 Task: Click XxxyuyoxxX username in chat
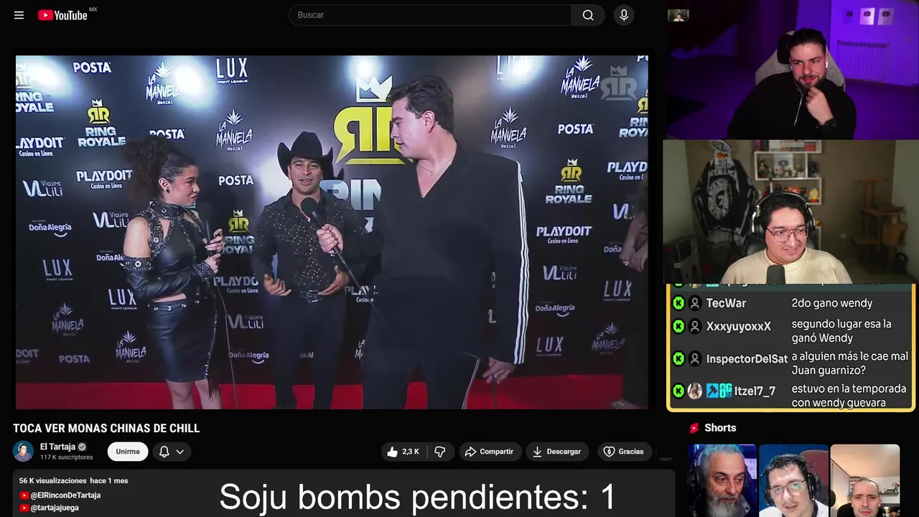click(738, 327)
